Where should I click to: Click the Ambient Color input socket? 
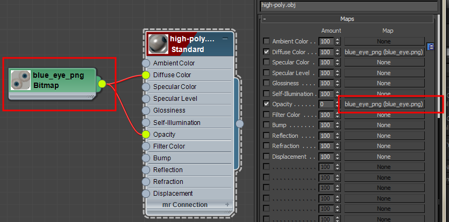pos(146,63)
